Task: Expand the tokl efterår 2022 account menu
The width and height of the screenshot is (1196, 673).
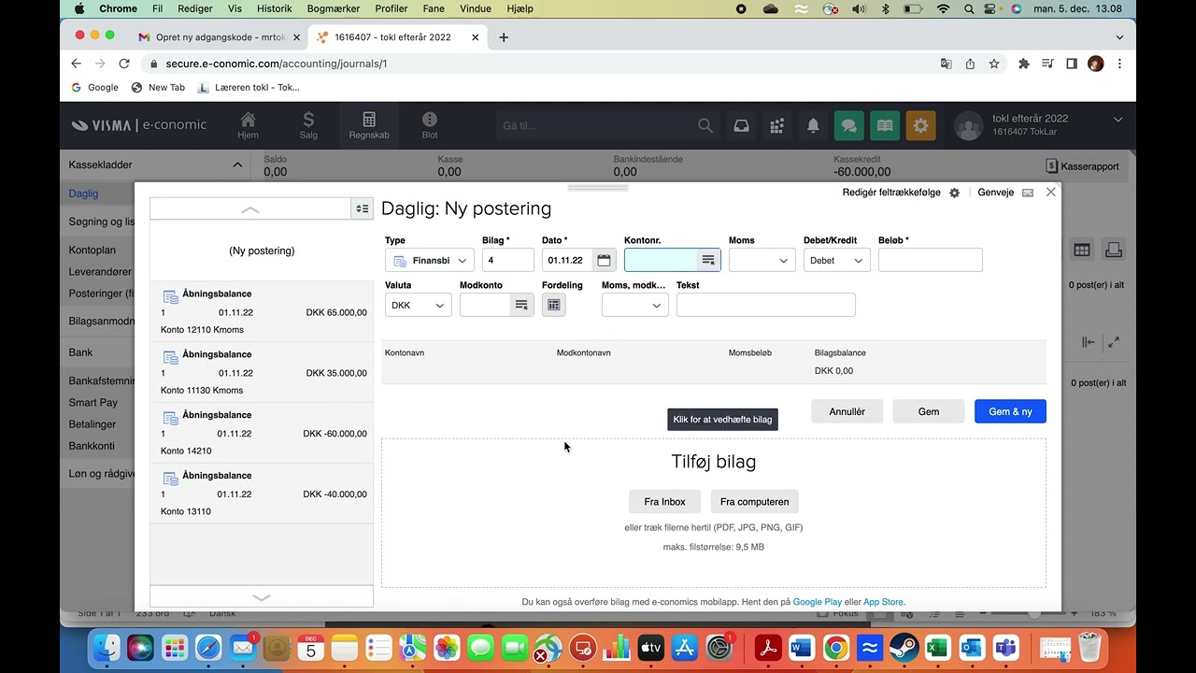Action: 1118,120
